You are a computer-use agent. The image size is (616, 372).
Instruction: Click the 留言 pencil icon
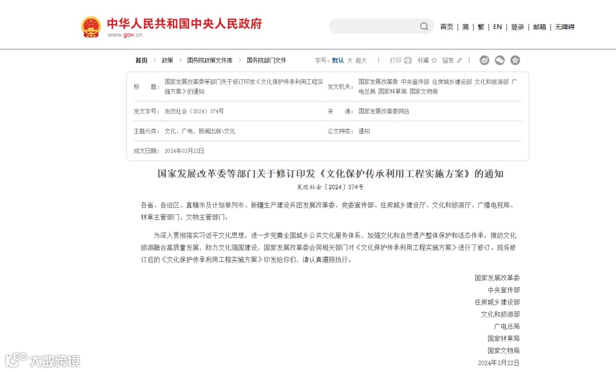(460, 60)
